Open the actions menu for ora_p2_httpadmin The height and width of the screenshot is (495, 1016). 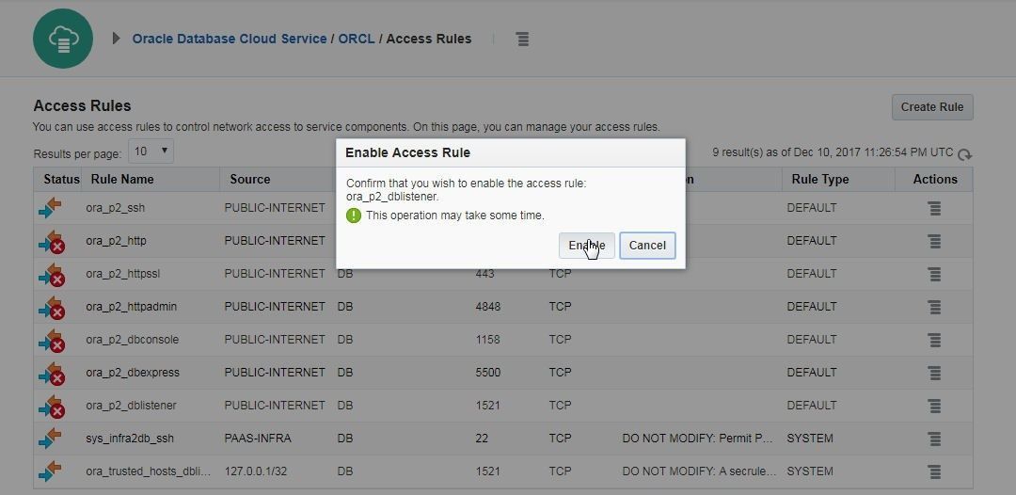(x=934, y=307)
